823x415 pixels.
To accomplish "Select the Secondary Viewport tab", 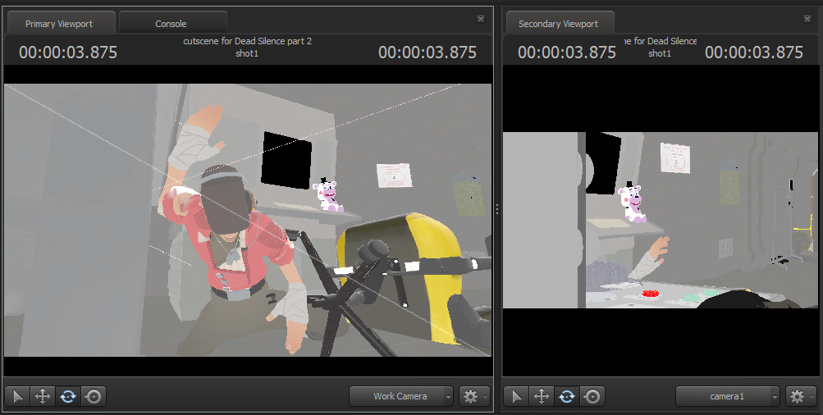I will coord(558,24).
